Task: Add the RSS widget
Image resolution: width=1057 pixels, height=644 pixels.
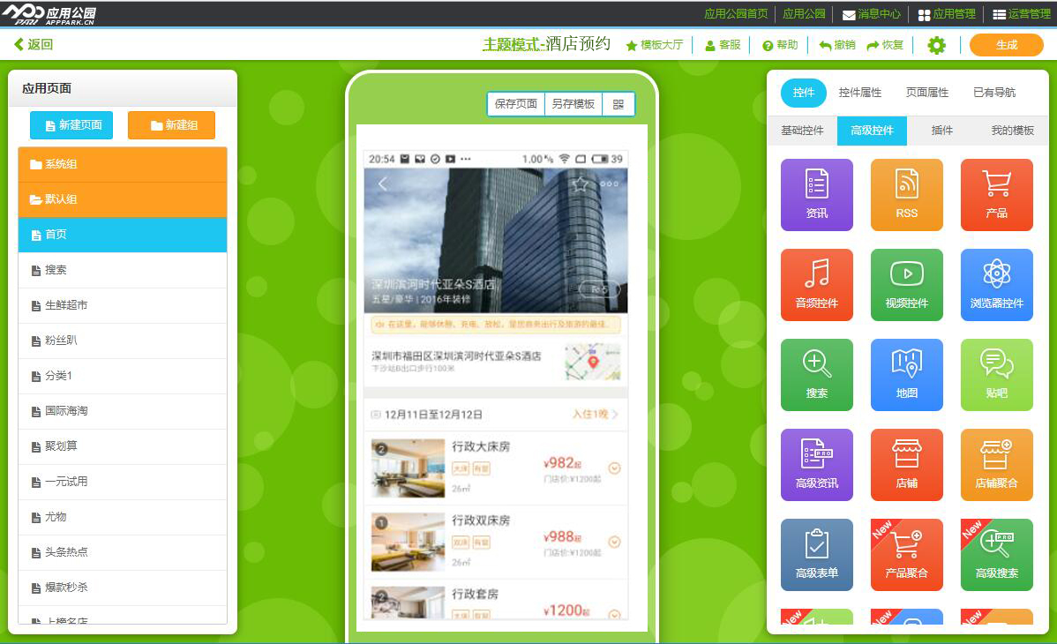Action: point(906,194)
